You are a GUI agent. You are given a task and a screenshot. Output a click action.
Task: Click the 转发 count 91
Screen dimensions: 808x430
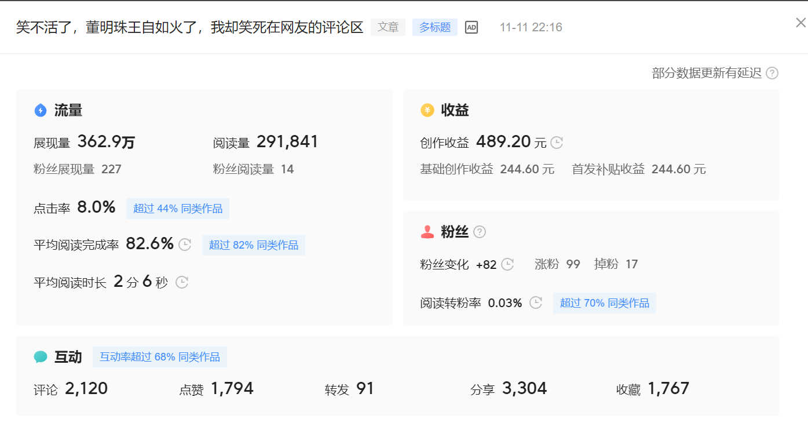point(365,388)
